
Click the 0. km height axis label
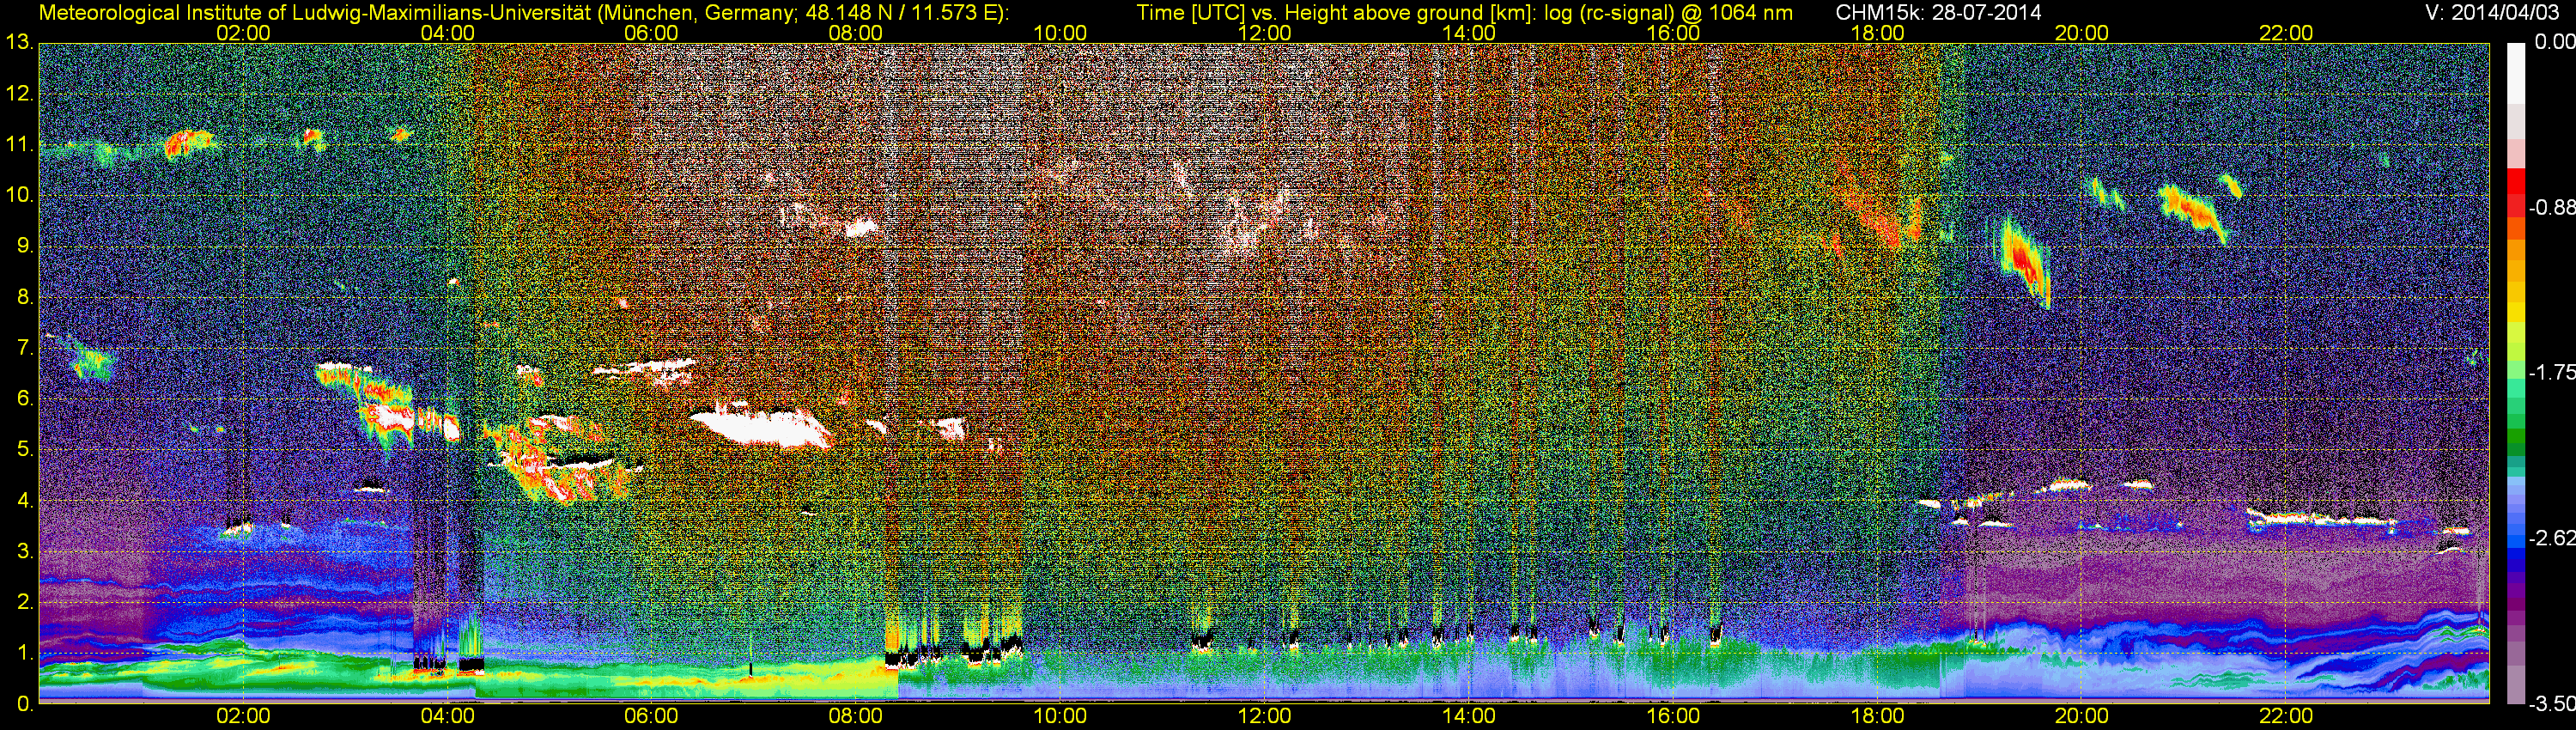25,704
